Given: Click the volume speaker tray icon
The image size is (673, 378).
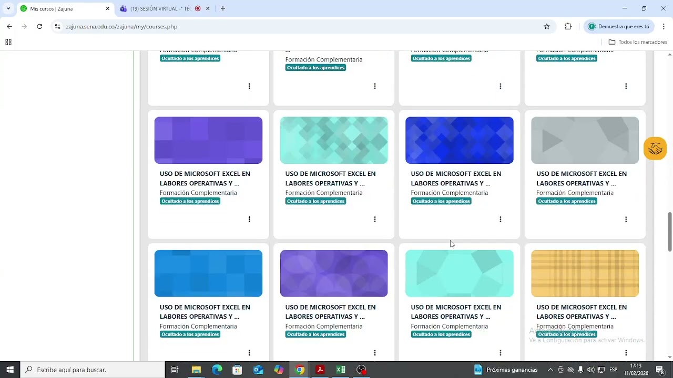Looking at the screenshot, I should (590, 370).
